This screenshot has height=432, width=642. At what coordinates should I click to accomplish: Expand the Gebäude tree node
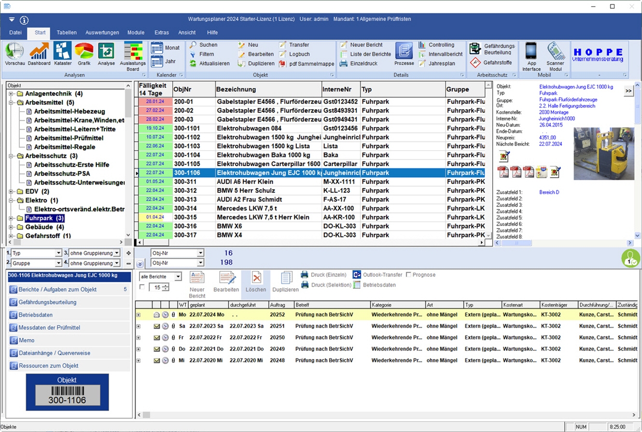11,227
